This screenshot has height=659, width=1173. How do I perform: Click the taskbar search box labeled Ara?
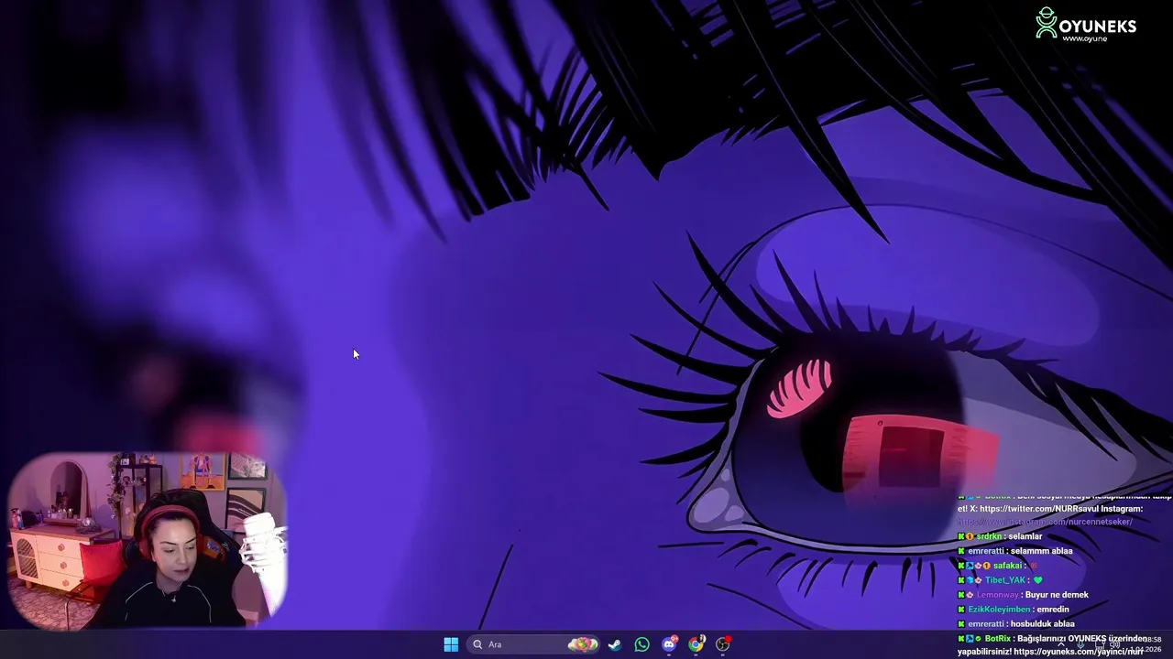(534, 644)
